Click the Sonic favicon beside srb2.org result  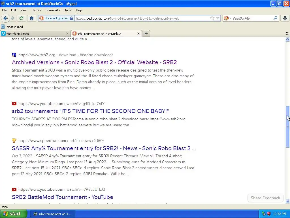[x=14, y=55]
